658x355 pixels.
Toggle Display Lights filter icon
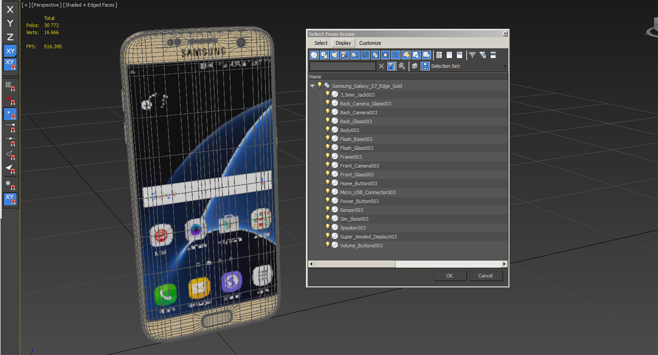(x=335, y=55)
